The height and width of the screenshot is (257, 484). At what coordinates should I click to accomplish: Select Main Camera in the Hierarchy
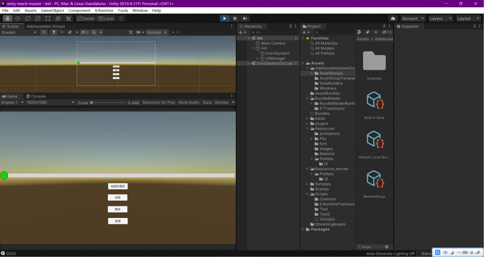tap(273, 43)
